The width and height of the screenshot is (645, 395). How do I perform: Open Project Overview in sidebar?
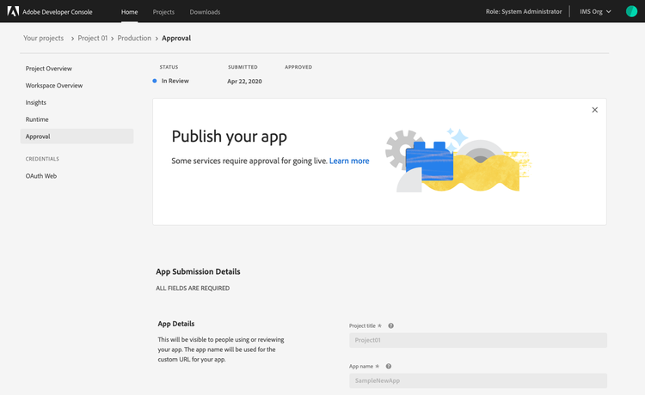tap(49, 68)
